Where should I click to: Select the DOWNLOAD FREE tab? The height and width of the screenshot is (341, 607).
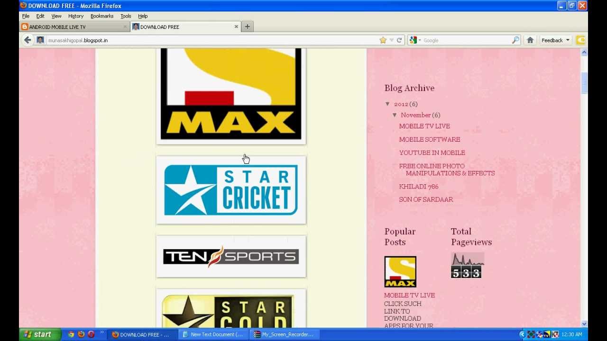coord(185,27)
